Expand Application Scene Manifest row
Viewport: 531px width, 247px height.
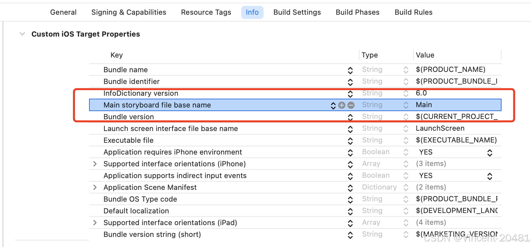point(95,187)
